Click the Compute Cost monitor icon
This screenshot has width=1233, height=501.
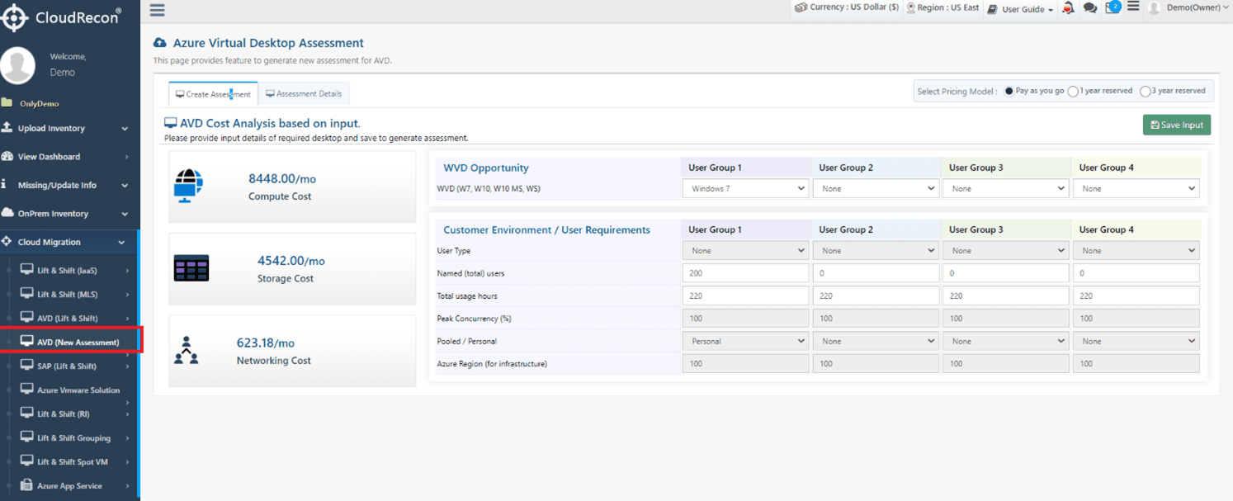[x=188, y=186]
